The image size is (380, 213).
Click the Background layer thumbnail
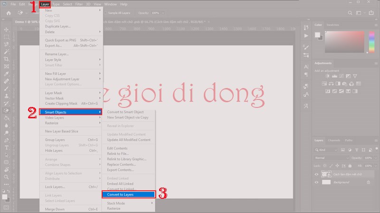(x=326, y=182)
